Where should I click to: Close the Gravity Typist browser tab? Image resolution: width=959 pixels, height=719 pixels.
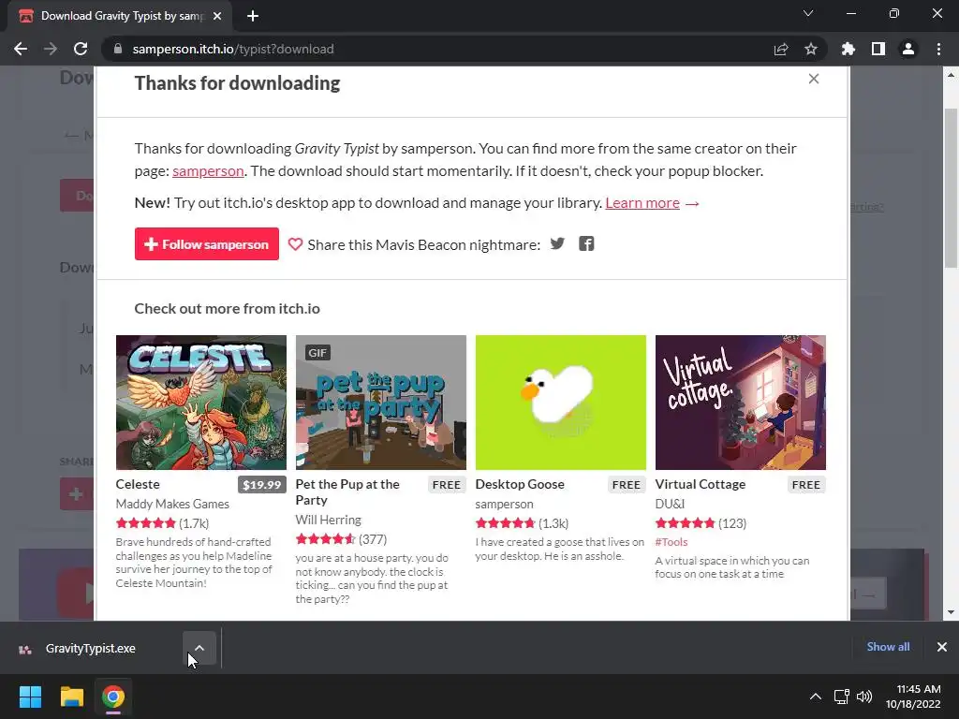pyautogui.click(x=217, y=16)
